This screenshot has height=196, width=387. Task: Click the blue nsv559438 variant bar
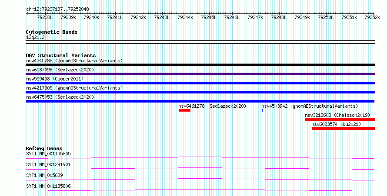coord(200,83)
